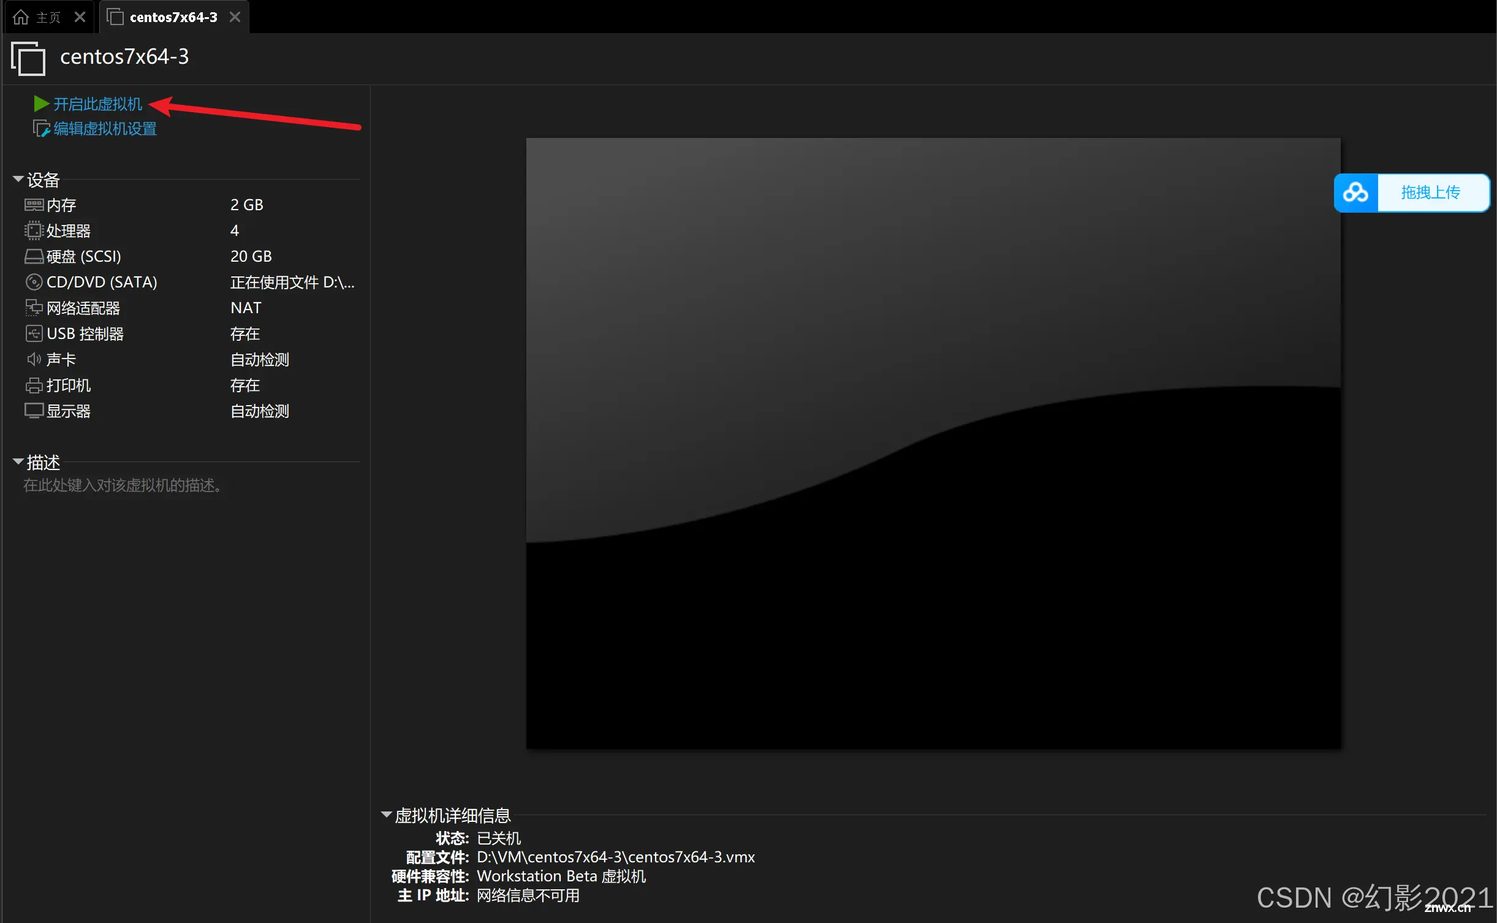Click the centos7x64-3 page title

tap(124, 56)
